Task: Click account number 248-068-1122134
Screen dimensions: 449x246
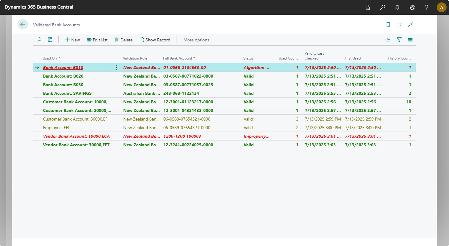Action: click(x=181, y=93)
